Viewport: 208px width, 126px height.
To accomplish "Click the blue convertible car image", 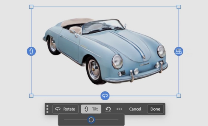I will [x=104, y=51].
